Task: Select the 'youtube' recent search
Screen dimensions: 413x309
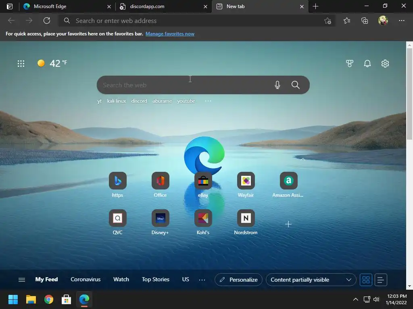Action: point(186,101)
